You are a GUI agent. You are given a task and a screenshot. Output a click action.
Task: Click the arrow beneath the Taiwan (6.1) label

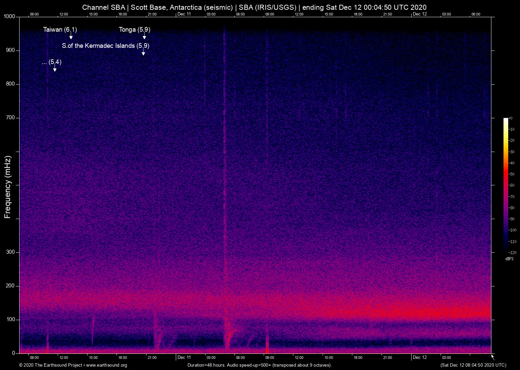point(71,36)
